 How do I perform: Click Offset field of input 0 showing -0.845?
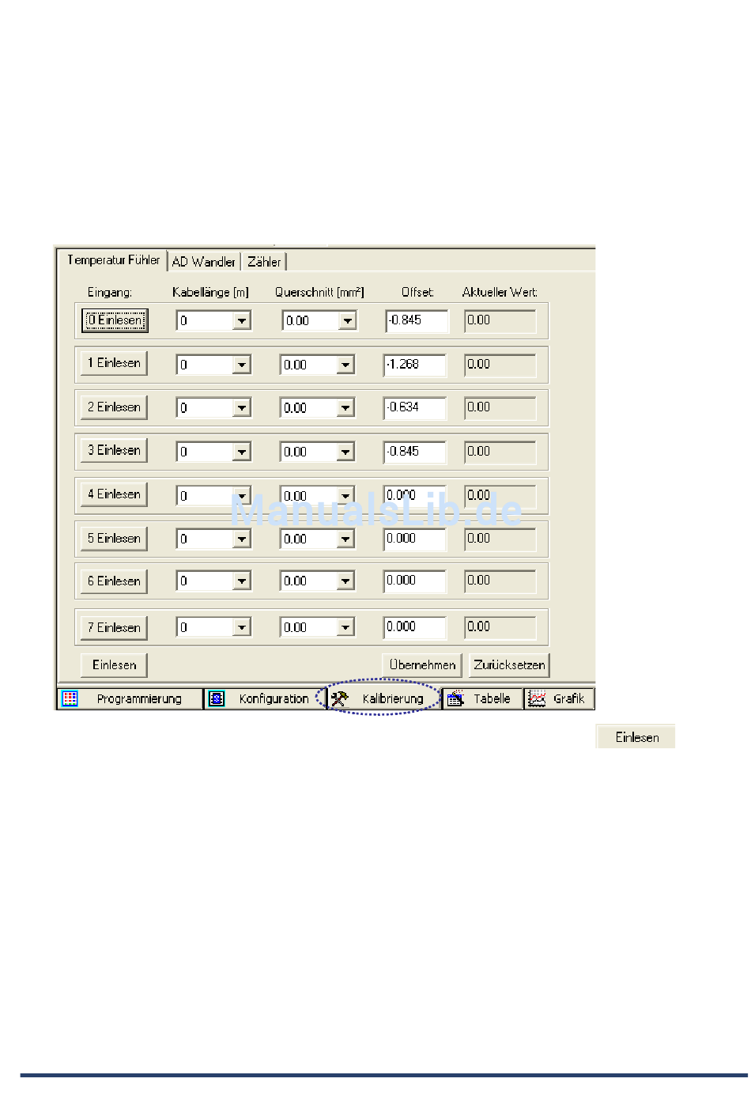417,320
